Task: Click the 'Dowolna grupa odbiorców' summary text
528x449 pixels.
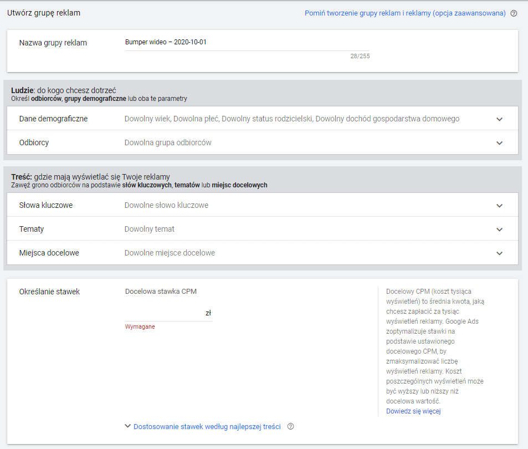Action: click(168, 142)
